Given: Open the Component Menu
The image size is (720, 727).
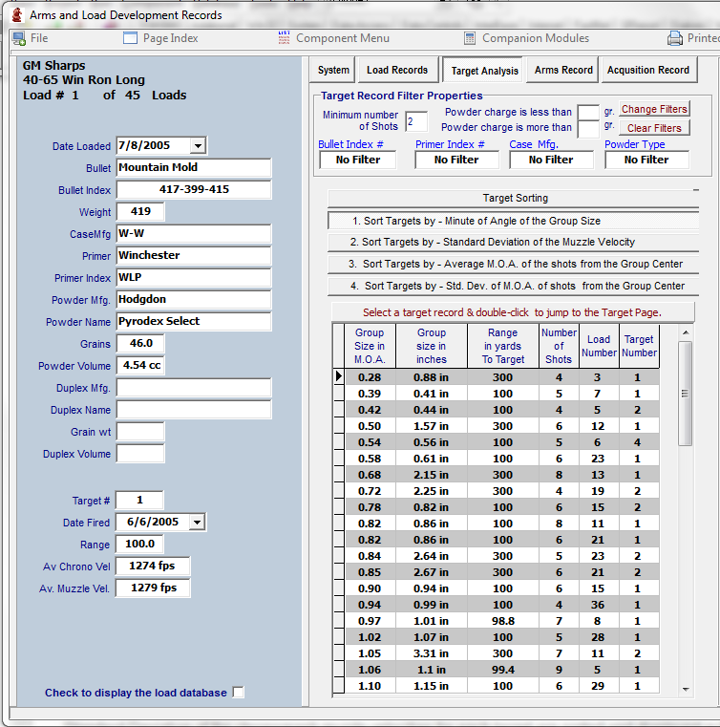Looking at the screenshot, I should pyautogui.click(x=343, y=38).
